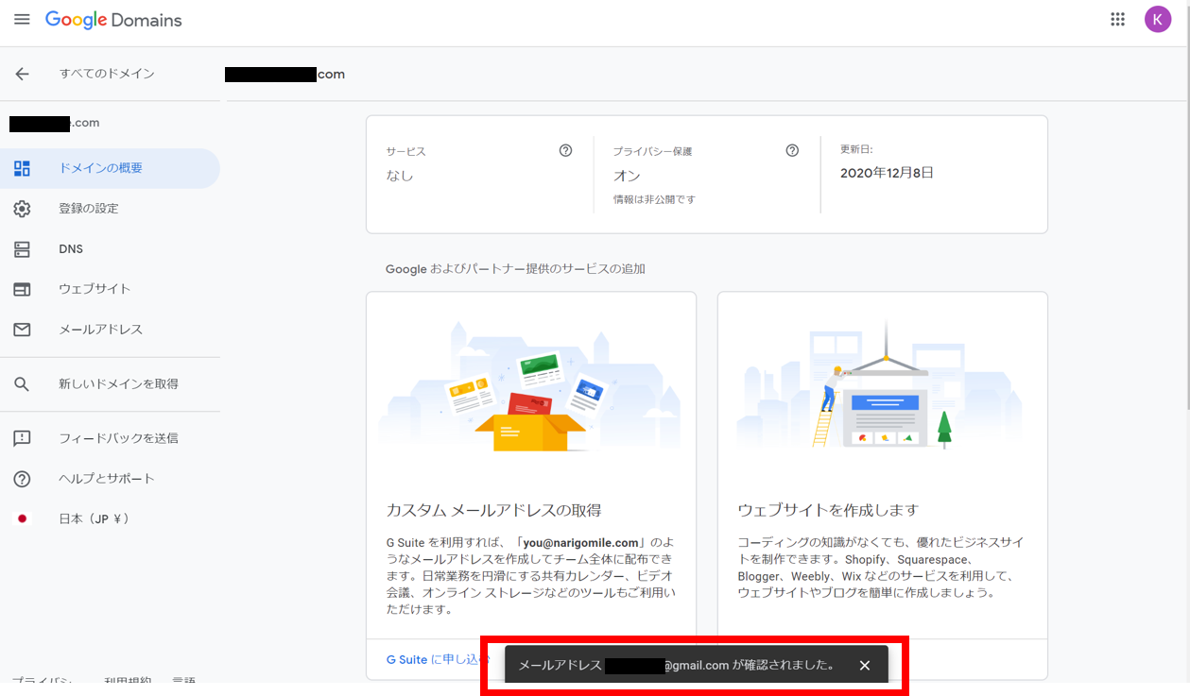Click the ヘルプとサポート question mark icon
This screenshot has width=1190, height=696.
pyautogui.click(x=22, y=479)
